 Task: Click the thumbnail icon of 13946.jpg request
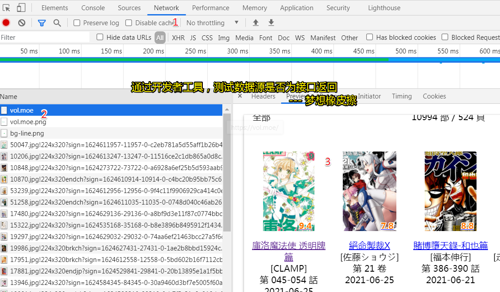coord(4,282)
